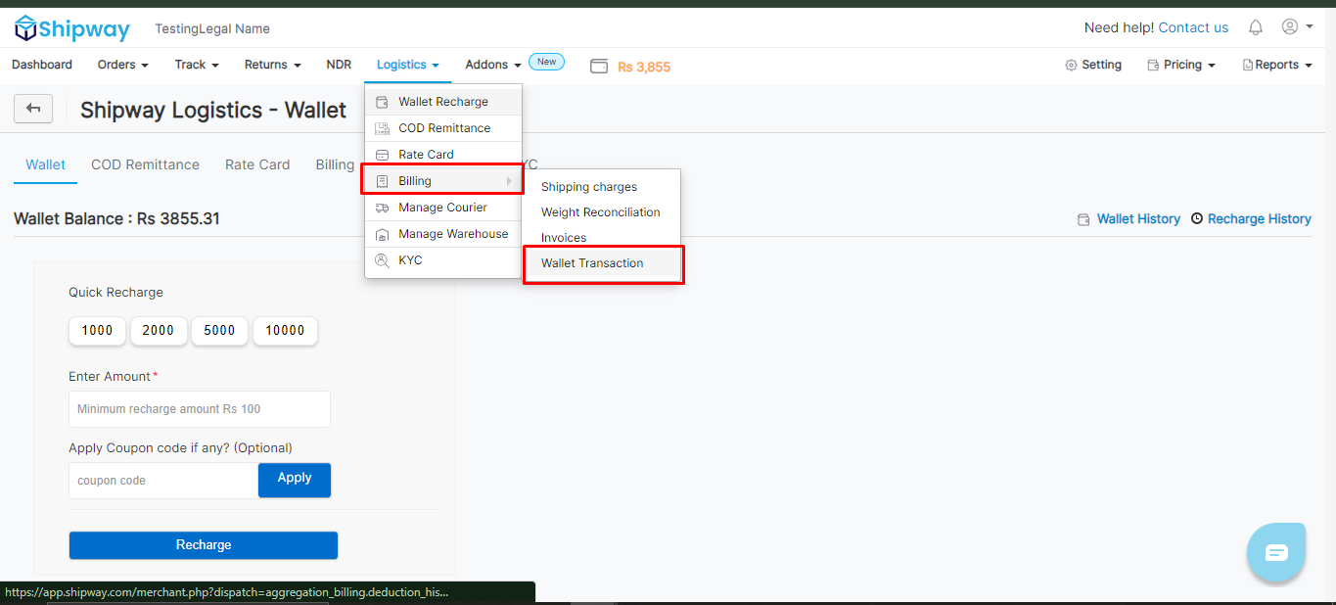
Task: Select the 10000 quick recharge amount
Action: pyautogui.click(x=286, y=331)
